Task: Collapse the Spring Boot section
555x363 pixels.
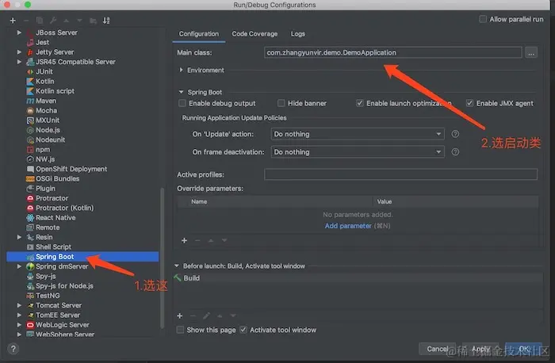Action: coord(182,92)
